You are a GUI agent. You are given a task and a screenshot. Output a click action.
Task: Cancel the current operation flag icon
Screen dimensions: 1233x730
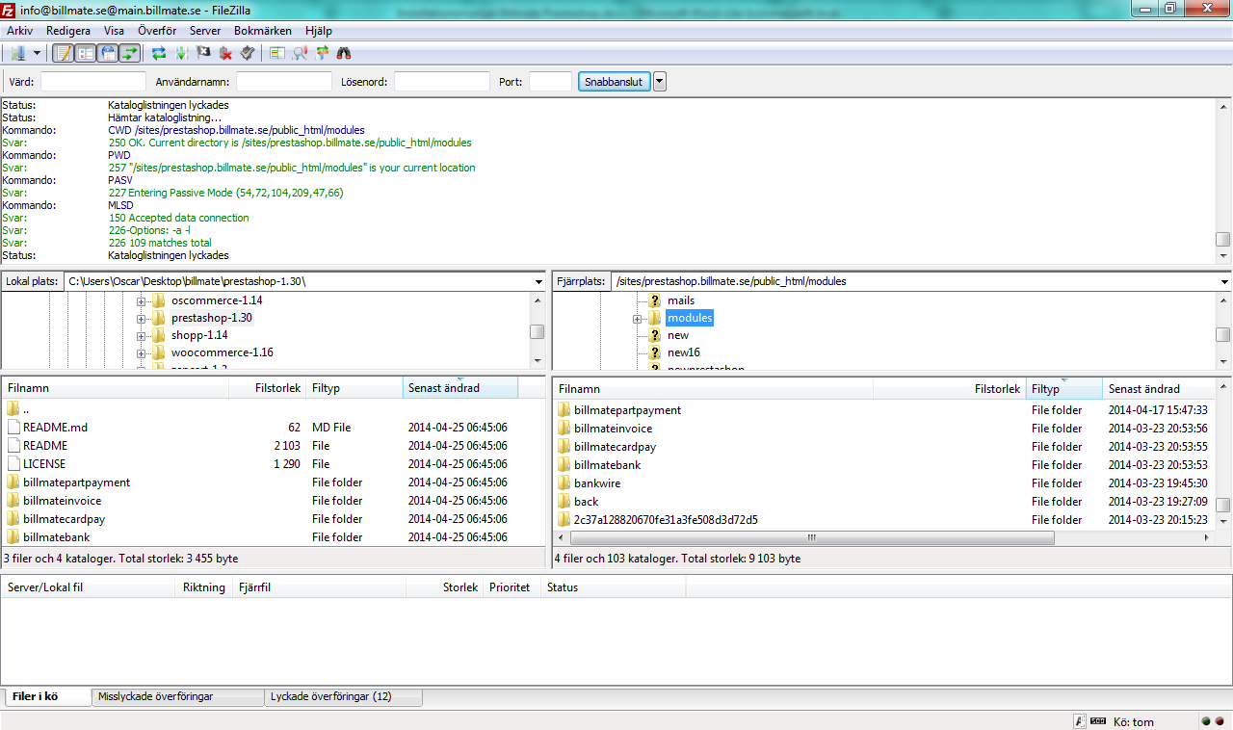[x=203, y=53]
